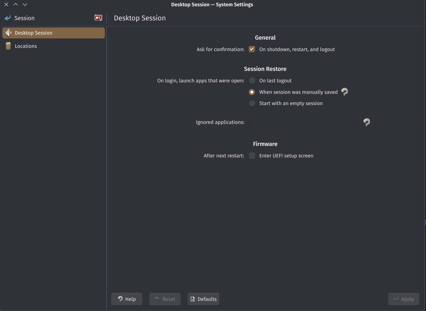The height and width of the screenshot is (311, 426).
Task: Choose Start with an empty session
Action: click(x=252, y=103)
